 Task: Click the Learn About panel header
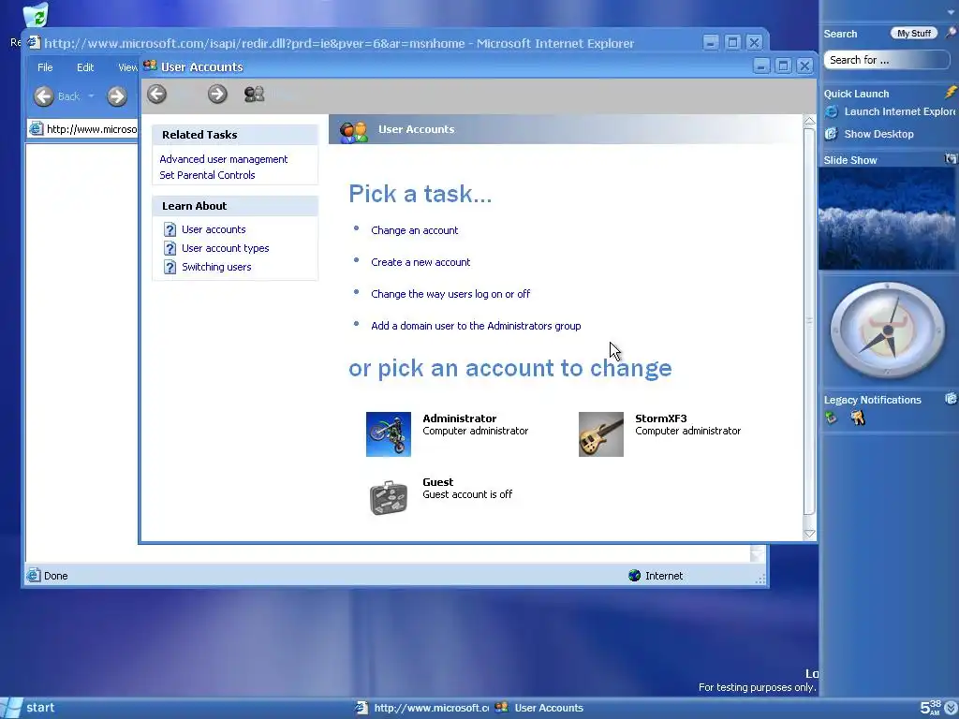point(235,206)
